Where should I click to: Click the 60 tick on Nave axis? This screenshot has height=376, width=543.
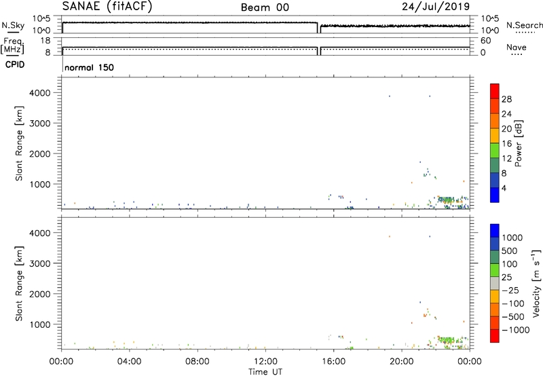coord(486,41)
